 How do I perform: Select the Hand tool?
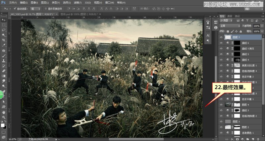pyautogui.click(x=4, y=112)
